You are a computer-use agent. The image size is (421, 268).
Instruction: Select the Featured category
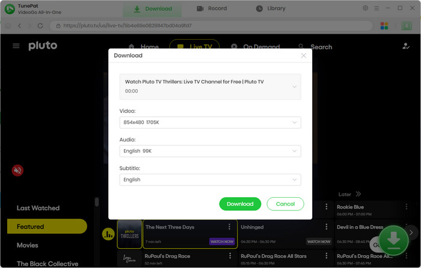pos(47,227)
